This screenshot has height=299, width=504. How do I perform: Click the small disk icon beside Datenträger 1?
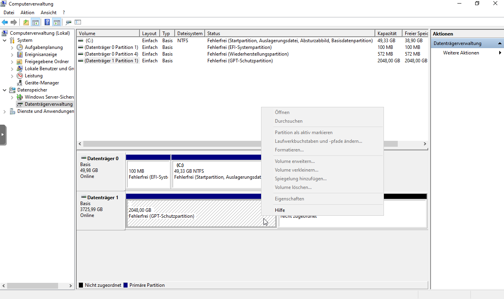tap(83, 197)
